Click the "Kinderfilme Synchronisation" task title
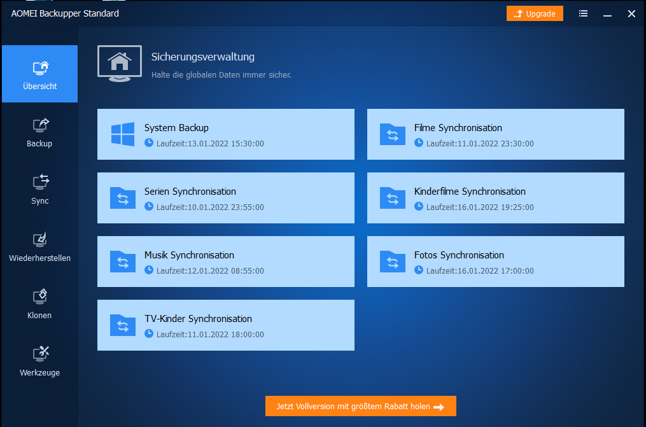This screenshot has width=646, height=427. point(470,192)
